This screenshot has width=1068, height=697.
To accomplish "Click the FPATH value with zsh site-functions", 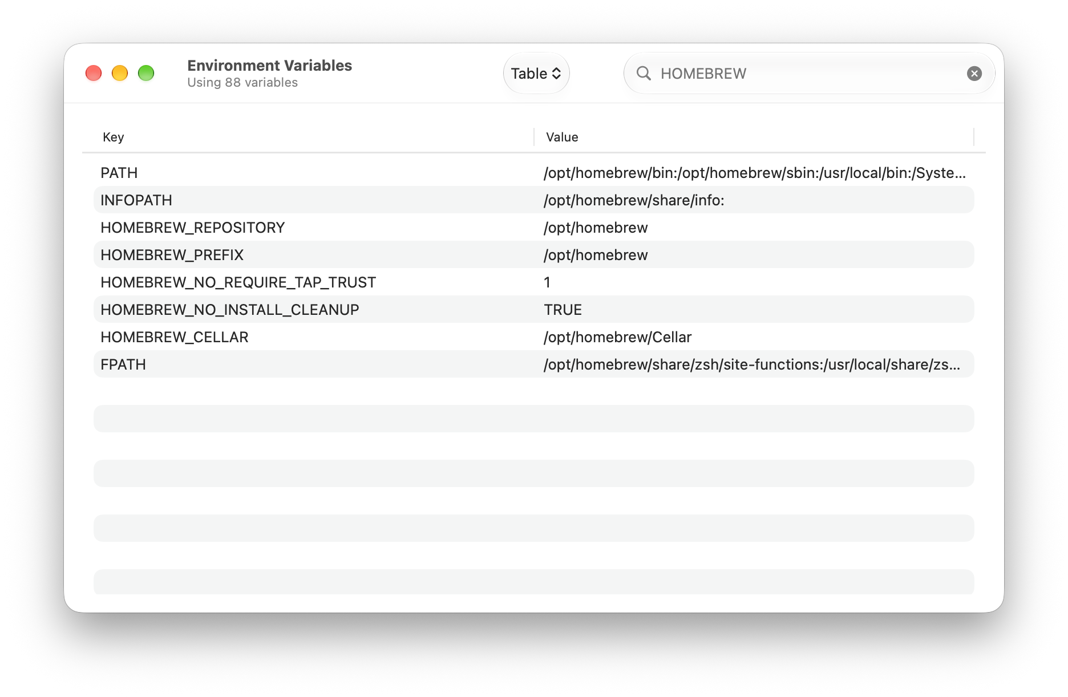I will click(752, 364).
